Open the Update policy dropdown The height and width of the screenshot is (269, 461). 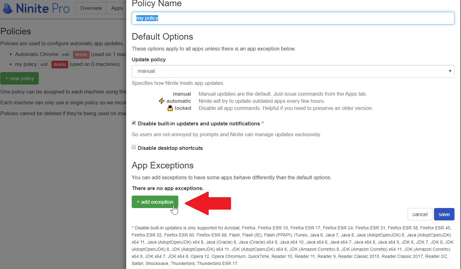tap(293, 71)
